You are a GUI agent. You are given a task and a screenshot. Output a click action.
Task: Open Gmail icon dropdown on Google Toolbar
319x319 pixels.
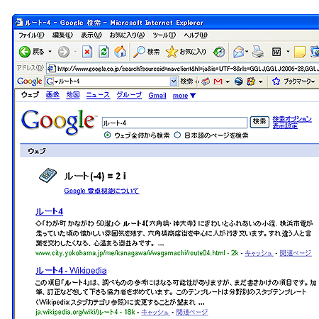coord(228,82)
